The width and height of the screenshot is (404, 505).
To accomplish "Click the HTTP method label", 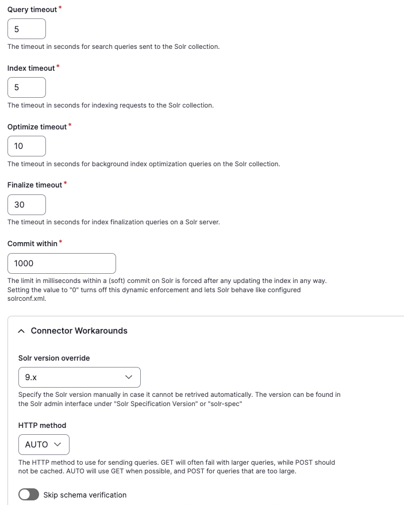I will tap(42, 426).
